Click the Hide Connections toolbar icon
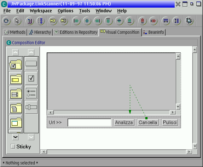Image resolution: width=203 pixels, height=167 pixels. pos(64,21)
